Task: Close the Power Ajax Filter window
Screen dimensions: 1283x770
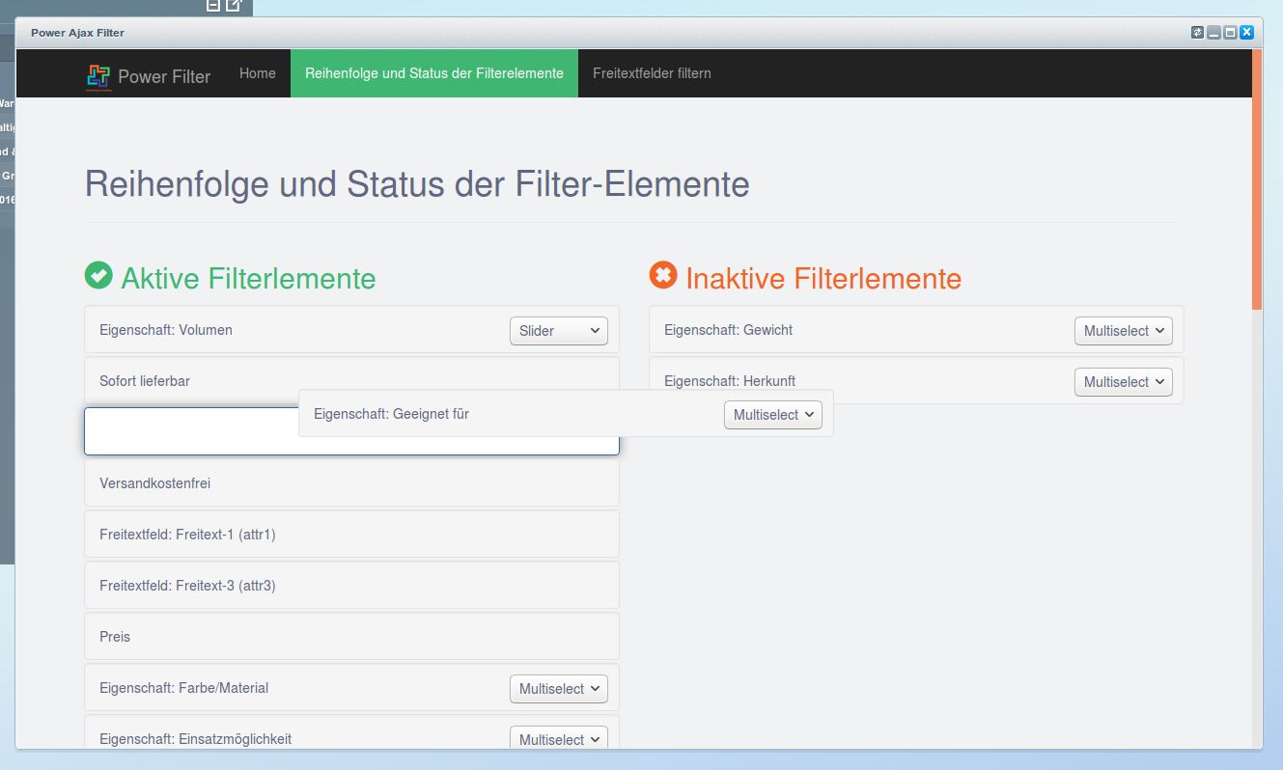Action: click(x=1246, y=32)
